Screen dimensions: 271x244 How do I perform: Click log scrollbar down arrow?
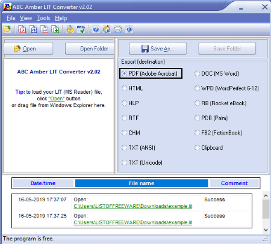point(266,230)
